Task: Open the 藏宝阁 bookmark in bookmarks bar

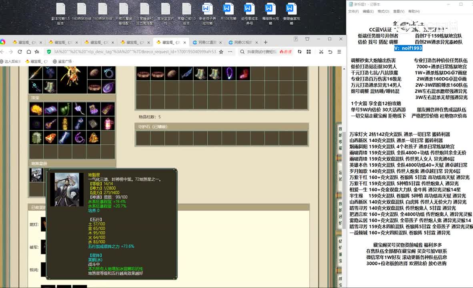Action: click(x=36, y=62)
